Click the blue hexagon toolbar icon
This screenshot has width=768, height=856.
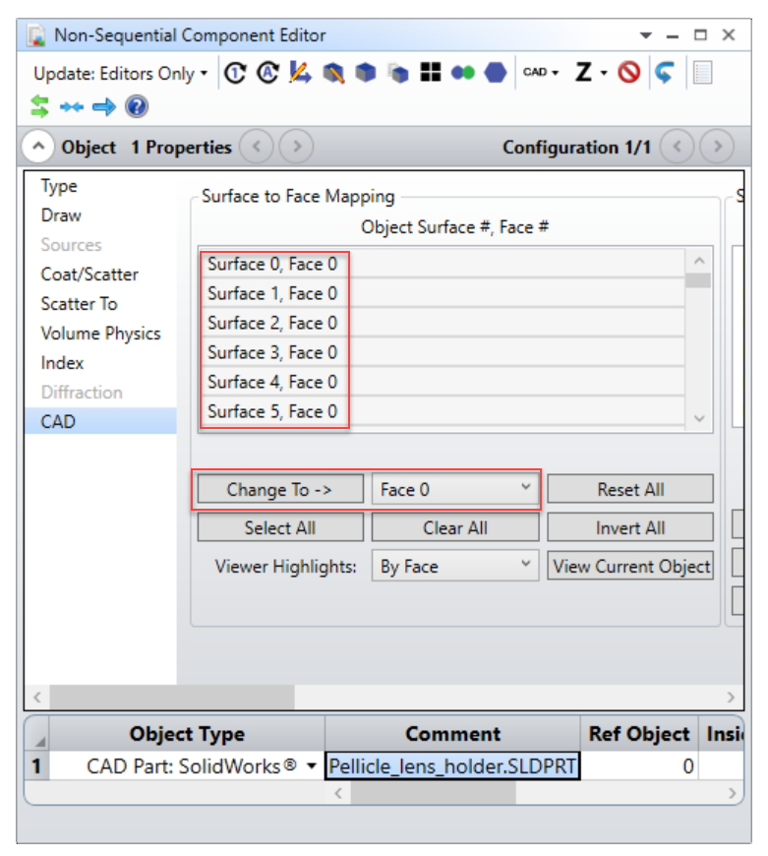[x=497, y=73]
